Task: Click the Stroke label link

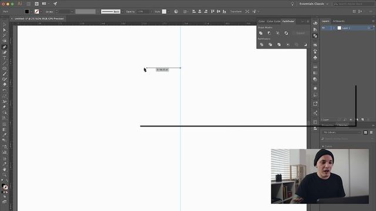Action: [x=49, y=12]
